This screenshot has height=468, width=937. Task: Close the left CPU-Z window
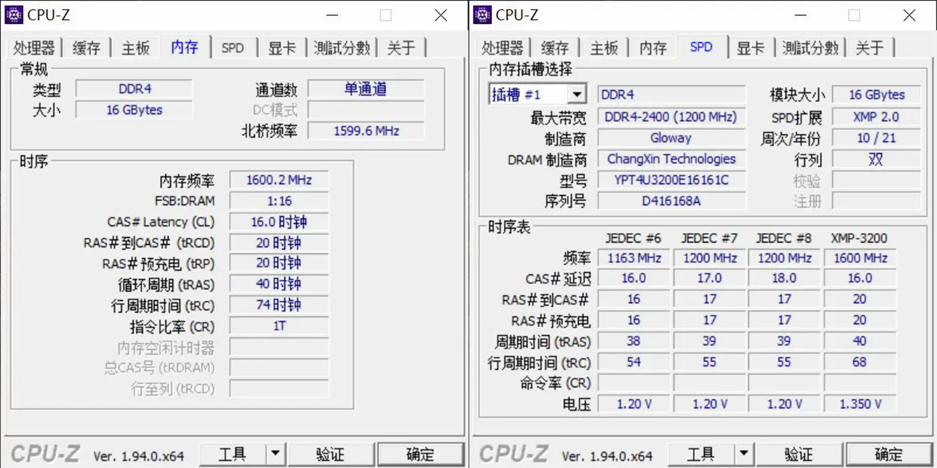[x=440, y=15]
